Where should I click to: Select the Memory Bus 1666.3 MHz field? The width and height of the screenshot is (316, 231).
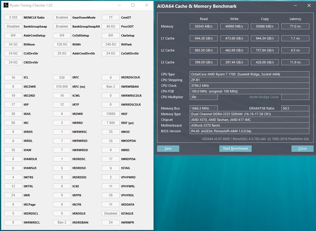tap(203, 108)
